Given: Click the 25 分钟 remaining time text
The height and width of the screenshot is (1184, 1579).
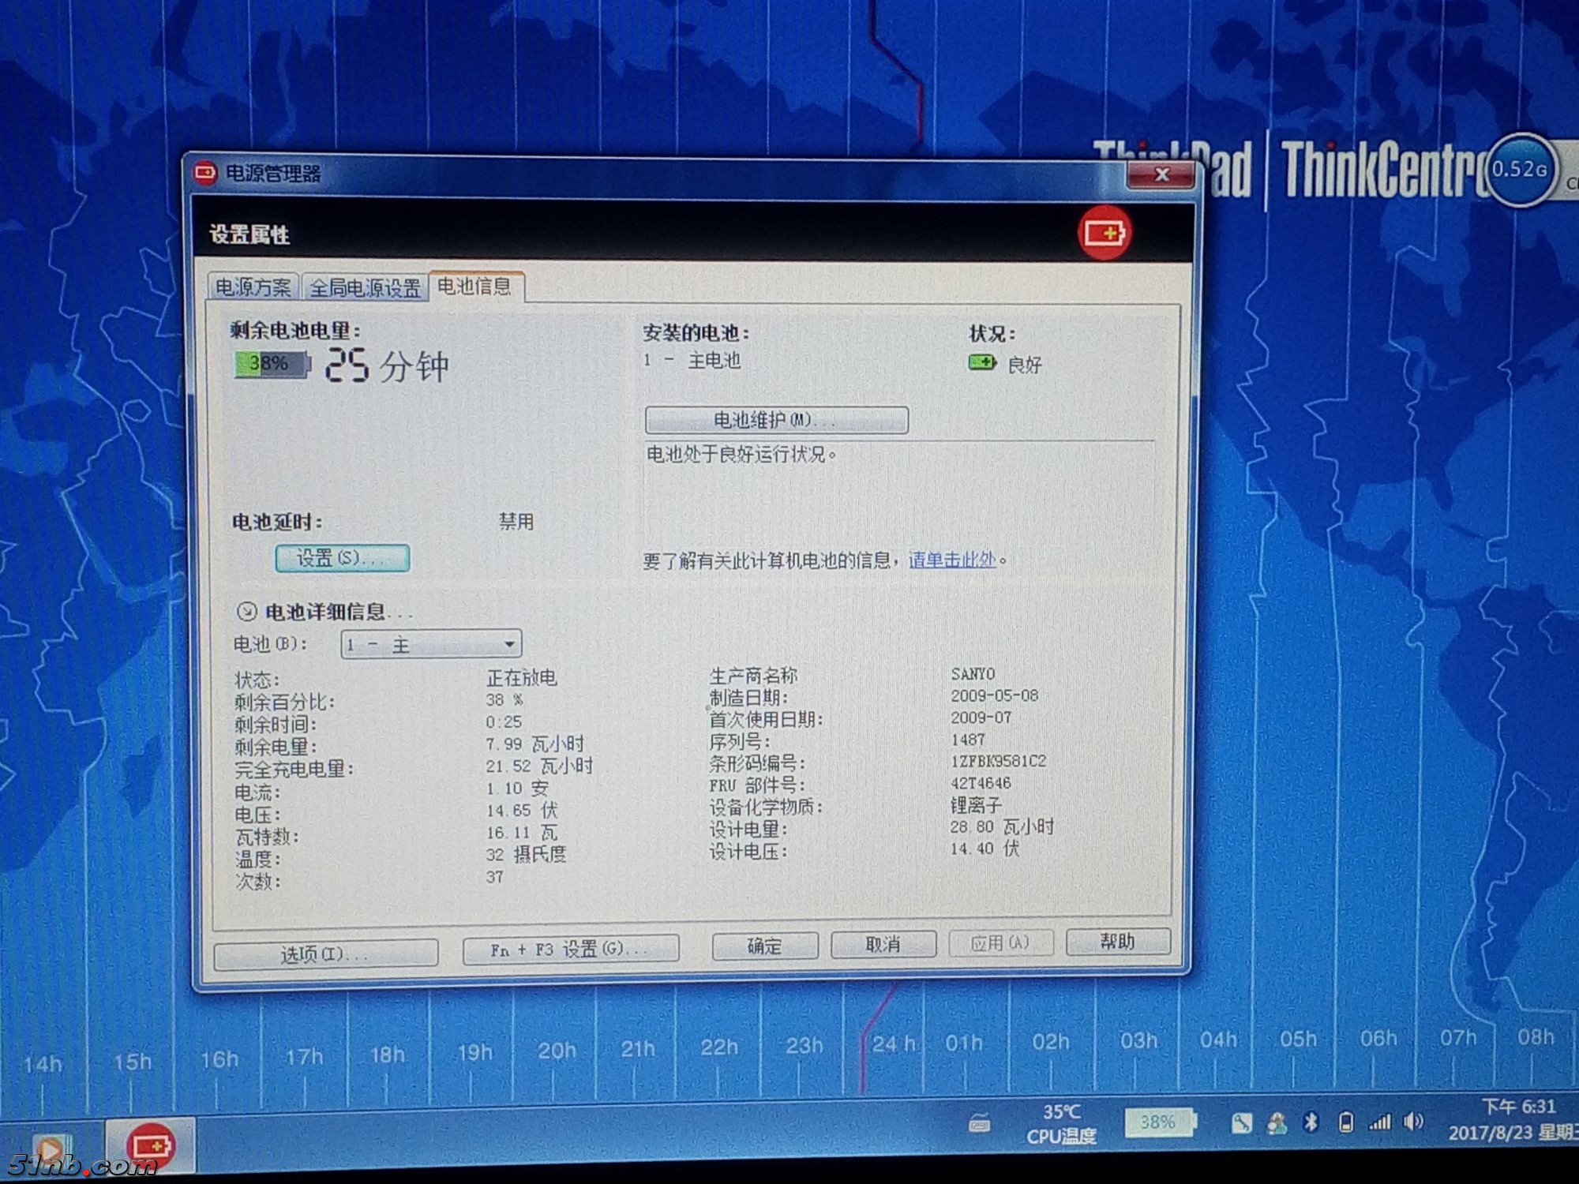Looking at the screenshot, I should [x=387, y=365].
